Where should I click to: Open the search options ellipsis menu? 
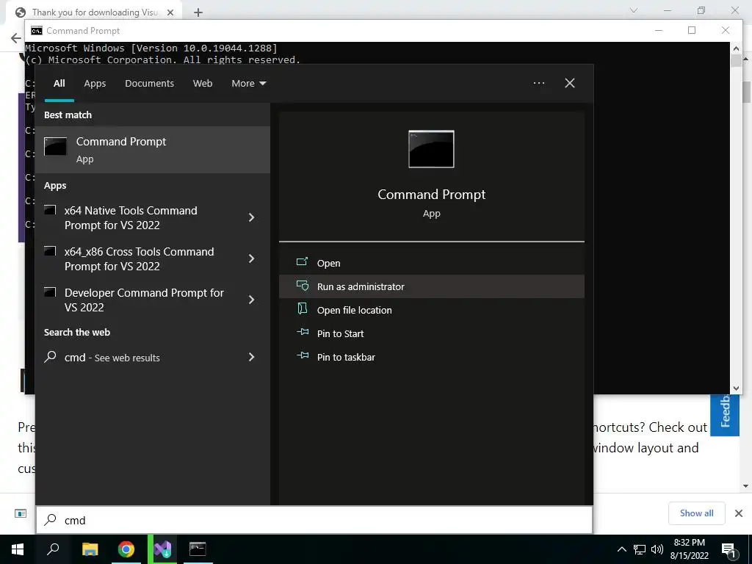538,83
